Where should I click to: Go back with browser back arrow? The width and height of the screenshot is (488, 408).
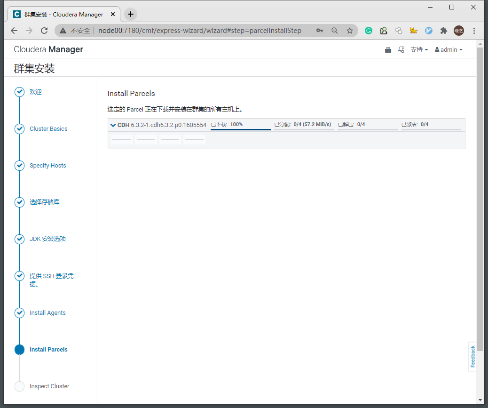click(x=14, y=31)
